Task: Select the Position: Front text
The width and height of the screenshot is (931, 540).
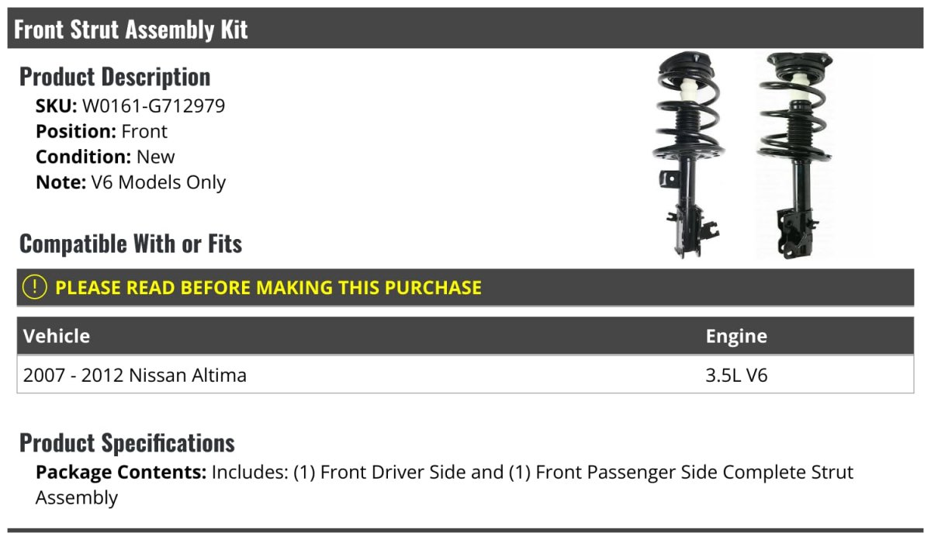Action: (102, 131)
